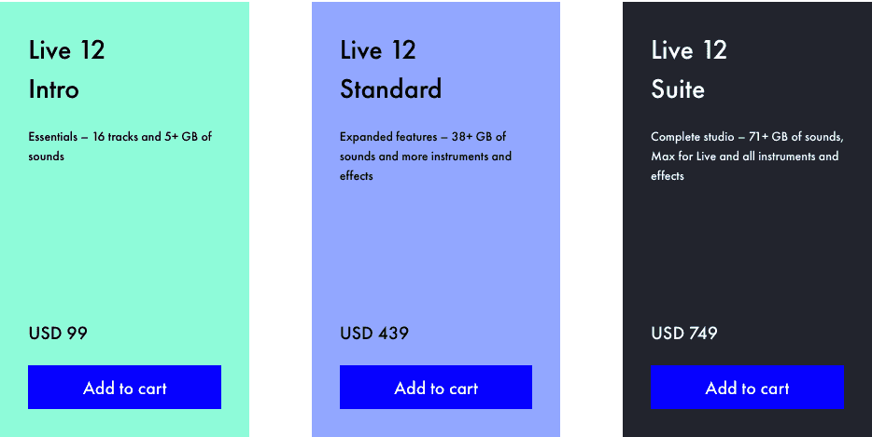Viewport: 872px width, 437px height.
Task: Click the "Live 12" line above Intro
Action: point(66,50)
